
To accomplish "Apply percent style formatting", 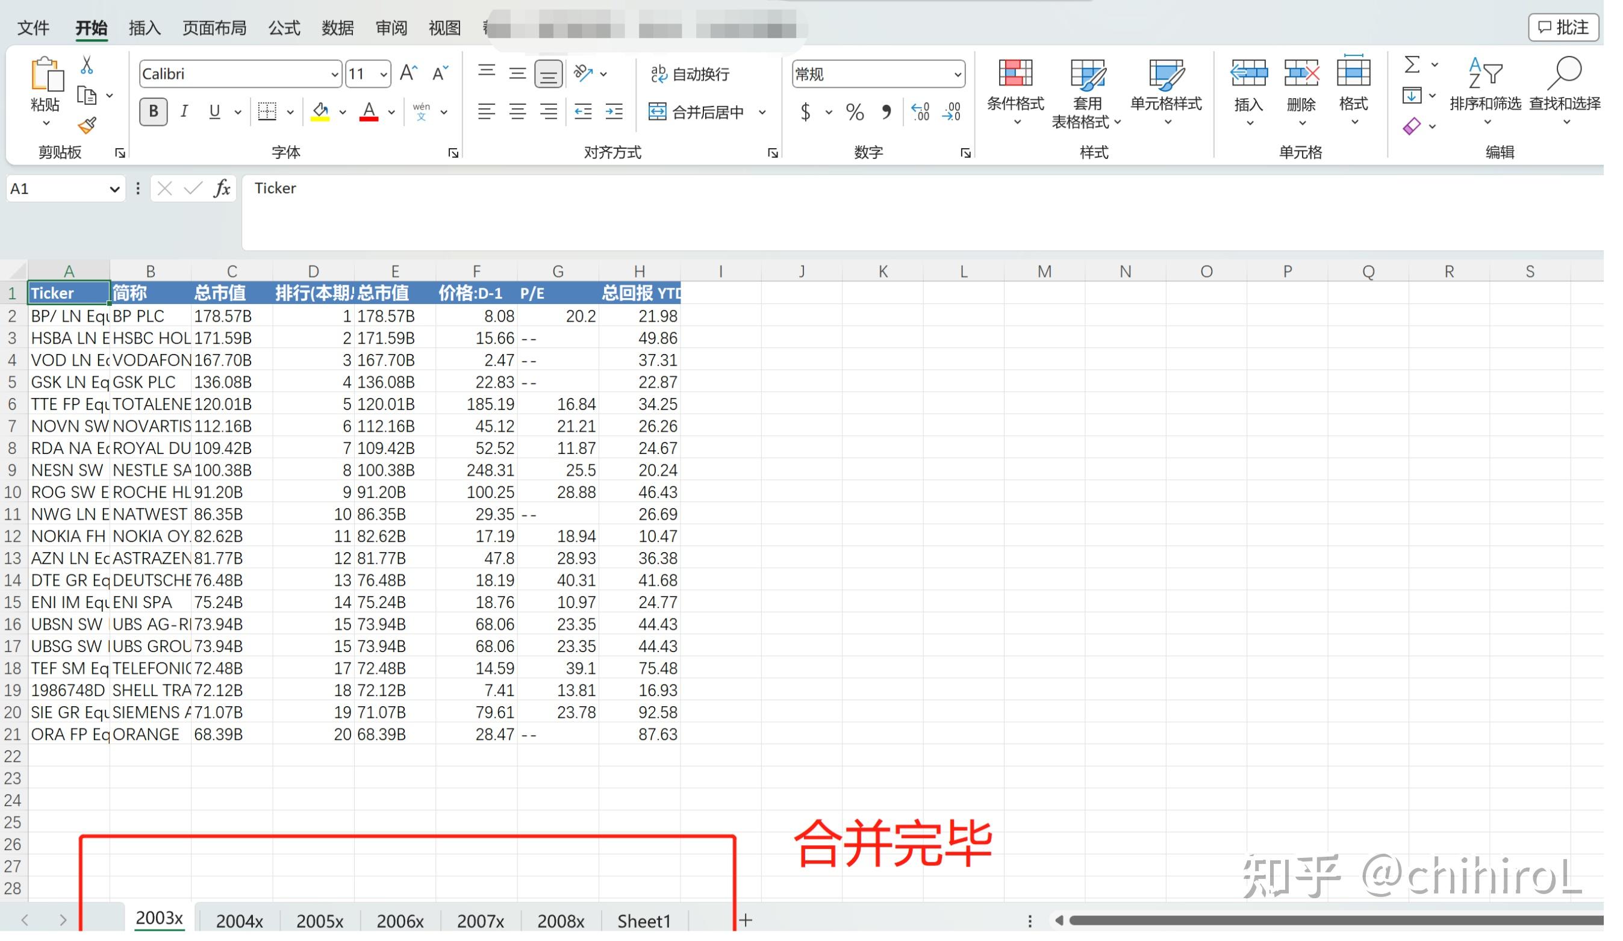I will 854,111.
